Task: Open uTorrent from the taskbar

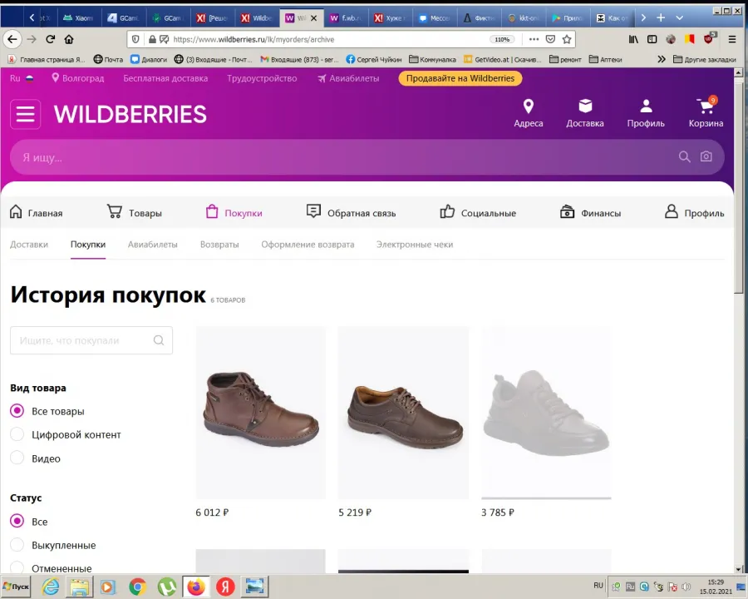Action: click(x=166, y=586)
